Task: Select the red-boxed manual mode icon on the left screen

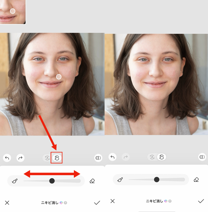Action: coord(57,158)
